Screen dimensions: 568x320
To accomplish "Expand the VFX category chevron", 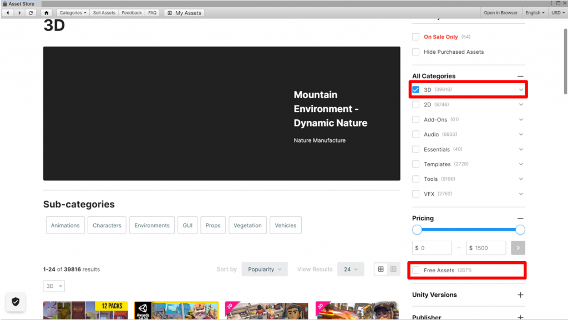I will 520,194.
